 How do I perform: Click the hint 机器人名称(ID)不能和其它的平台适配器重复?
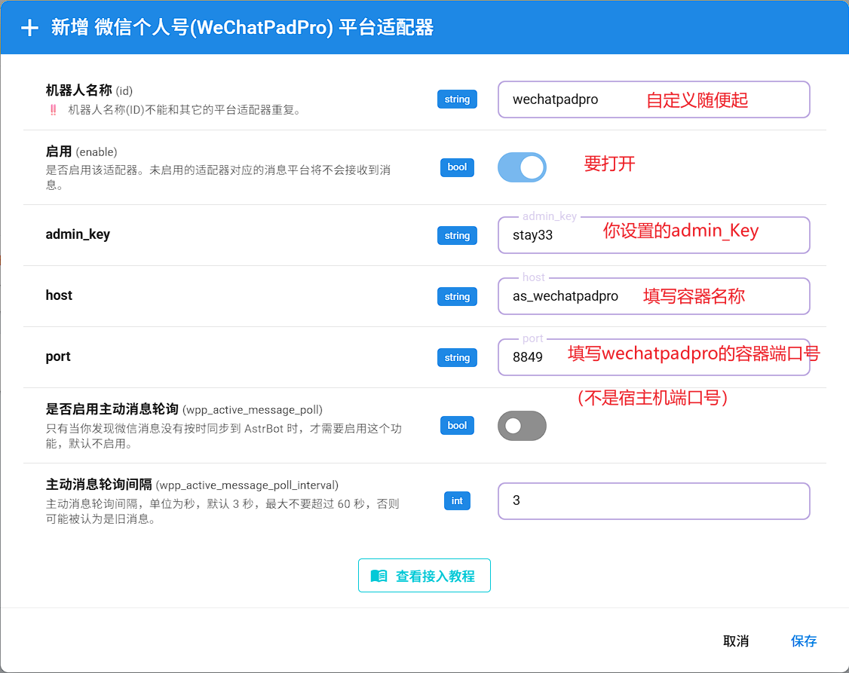pyautogui.click(x=185, y=110)
